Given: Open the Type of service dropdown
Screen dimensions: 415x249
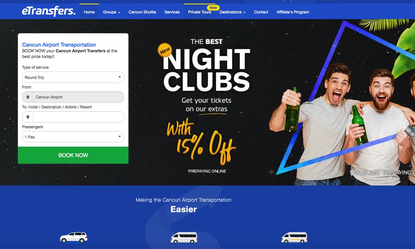Looking at the screenshot, I should (x=73, y=77).
